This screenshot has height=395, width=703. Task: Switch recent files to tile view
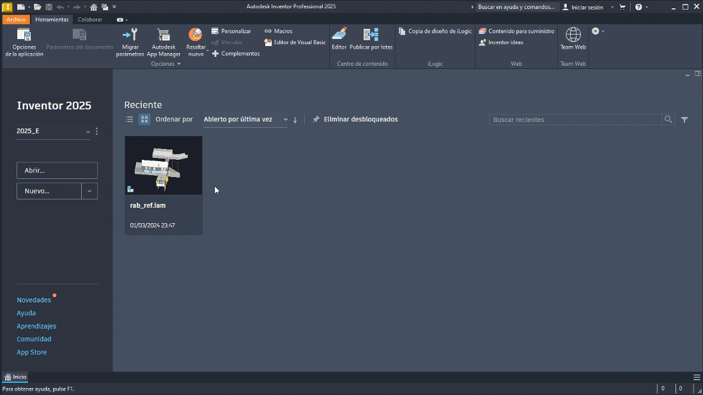144,120
